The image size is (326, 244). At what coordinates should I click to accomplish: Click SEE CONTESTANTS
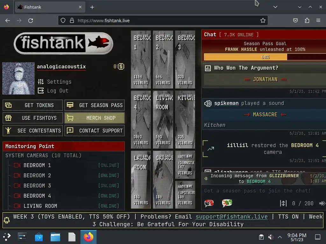[33, 131]
